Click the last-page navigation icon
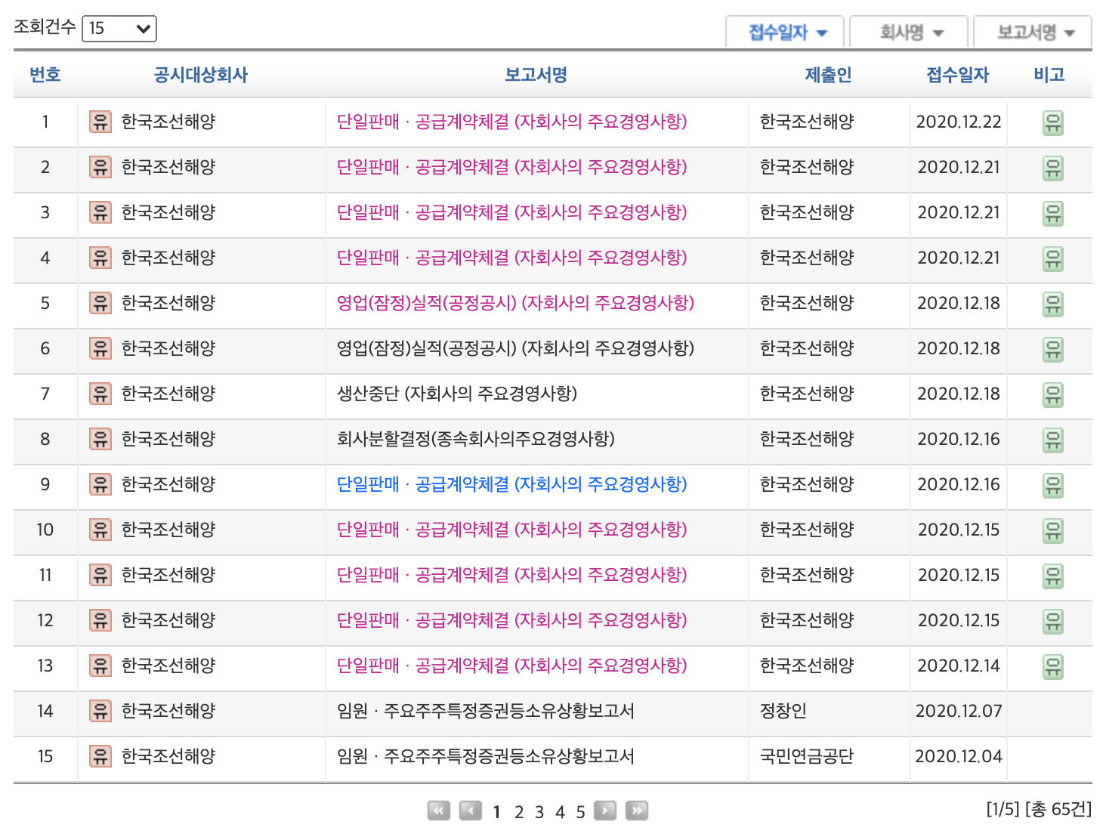1103x834 pixels. pyautogui.click(x=637, y=810)
